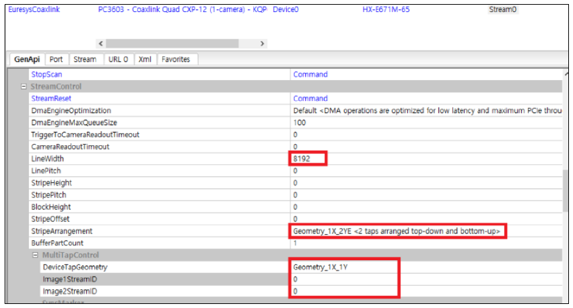Select the BufferPartCount feature name
The height and width of the screenshot is (308, 573).
pyautogui.click(x=57, y=243)
